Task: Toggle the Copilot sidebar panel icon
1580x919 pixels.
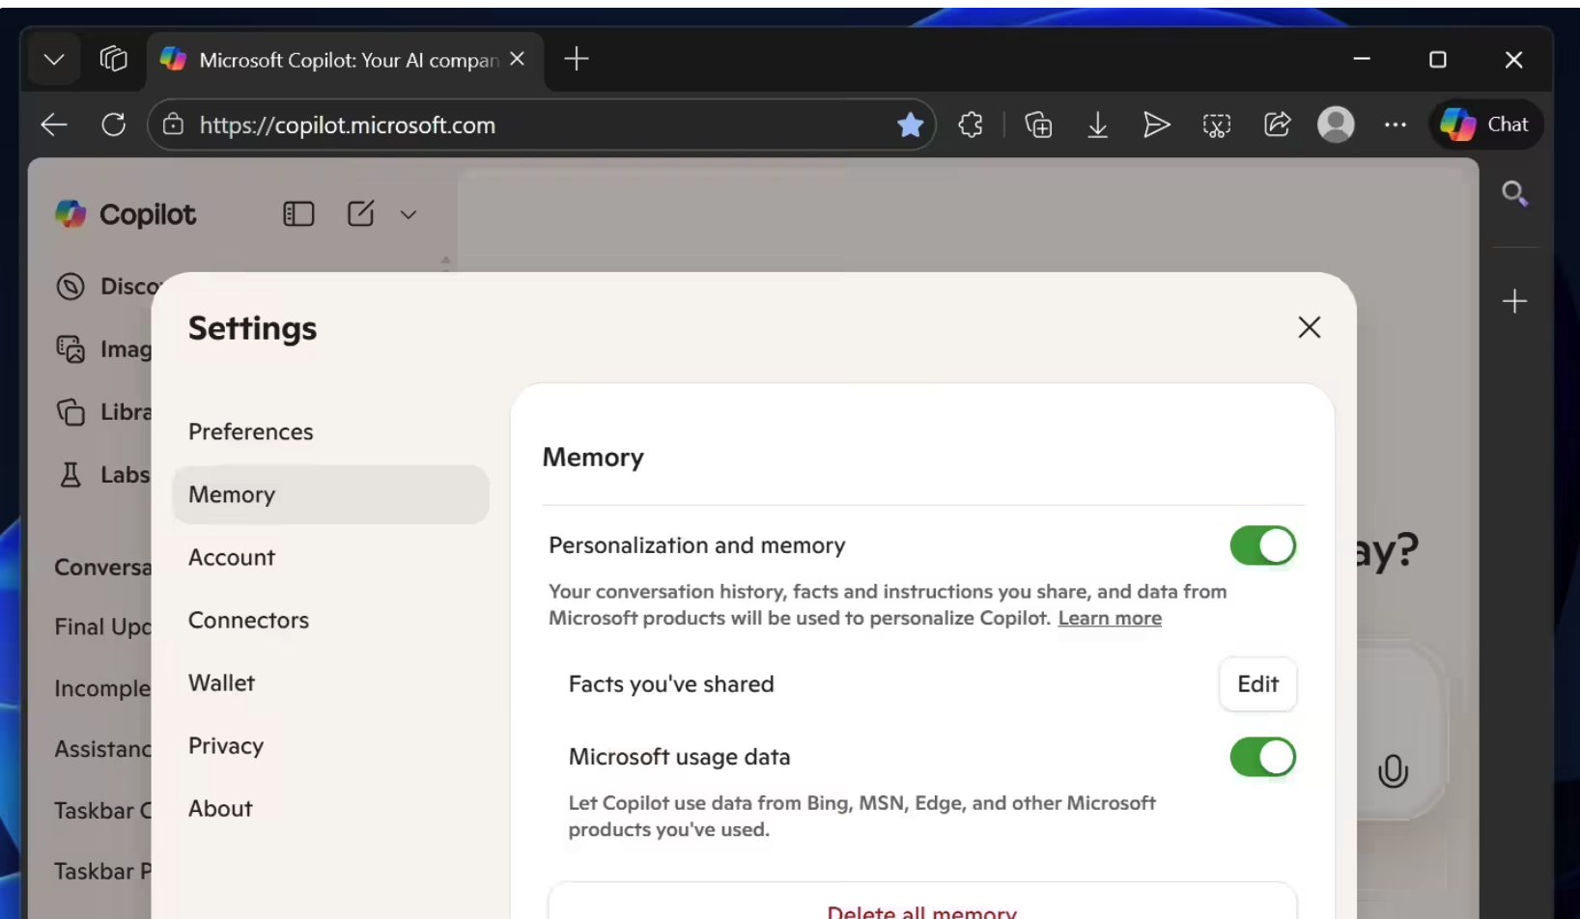Action: coord(298,213)
